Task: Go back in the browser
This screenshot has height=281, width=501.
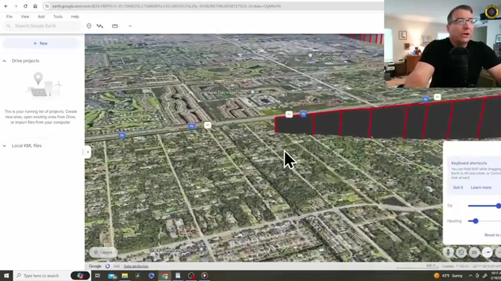Action: [6, 6]
